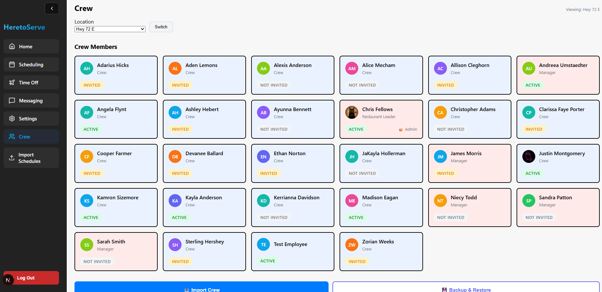Collapse the sidebar with the chevron button
Viewport: 602px width, 292px height.
(52, 8)
